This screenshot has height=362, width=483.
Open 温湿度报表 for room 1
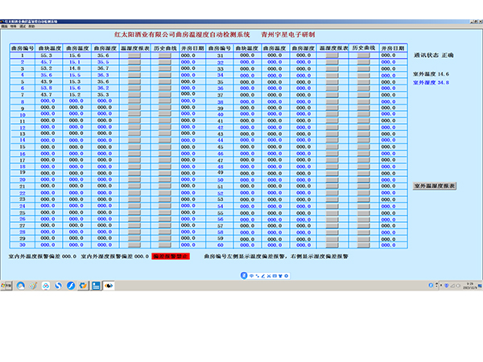pyautogui.click(x=134, y=54)
